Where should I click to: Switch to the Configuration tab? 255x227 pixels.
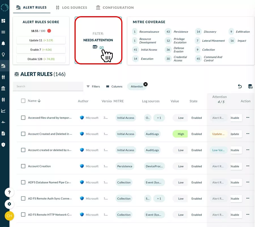click(115, 7)
